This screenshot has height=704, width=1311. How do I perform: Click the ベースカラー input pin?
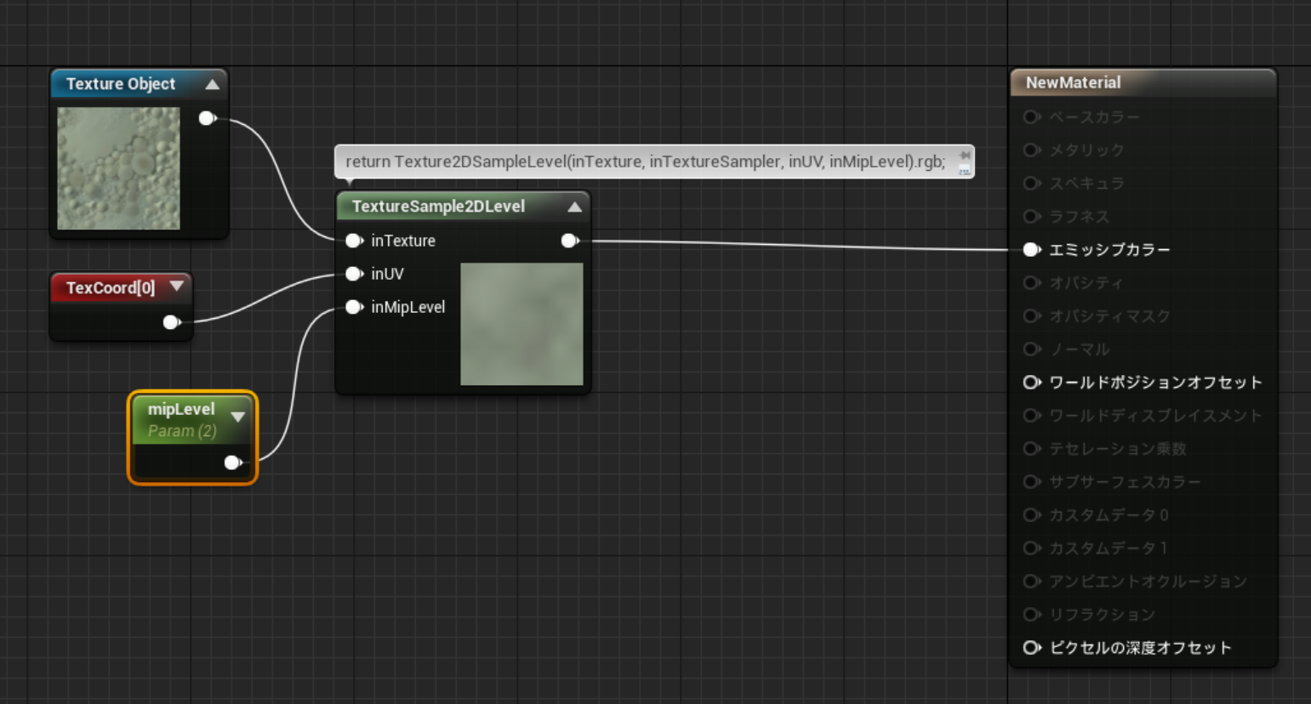coord(1031,116)
